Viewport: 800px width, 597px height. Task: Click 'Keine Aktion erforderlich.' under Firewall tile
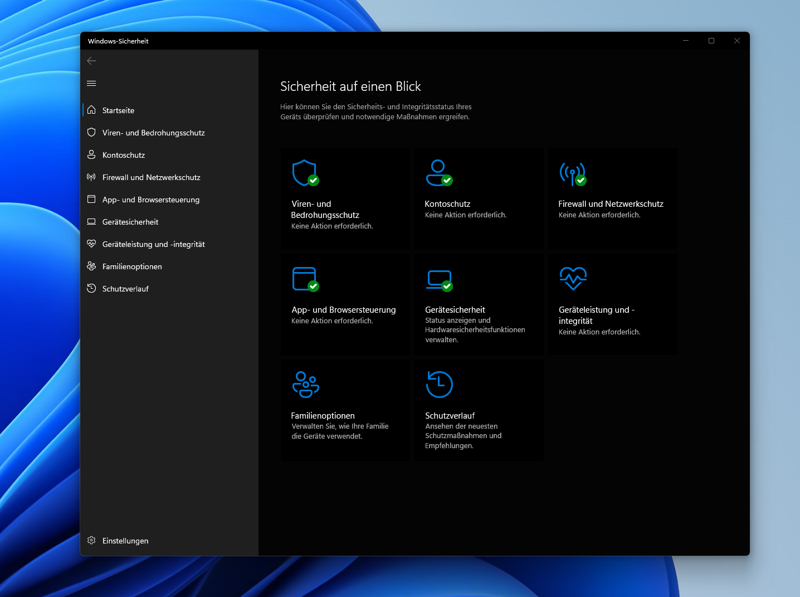pos(599,215)
